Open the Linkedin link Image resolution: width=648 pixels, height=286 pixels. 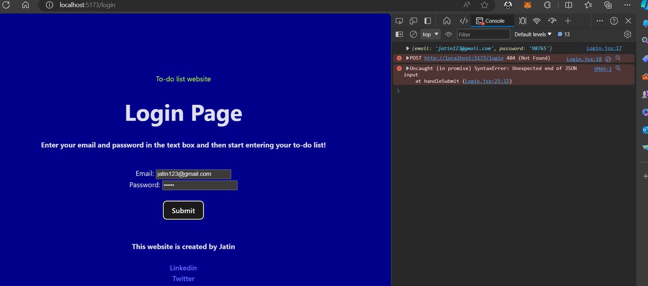(x=183, y=268)
